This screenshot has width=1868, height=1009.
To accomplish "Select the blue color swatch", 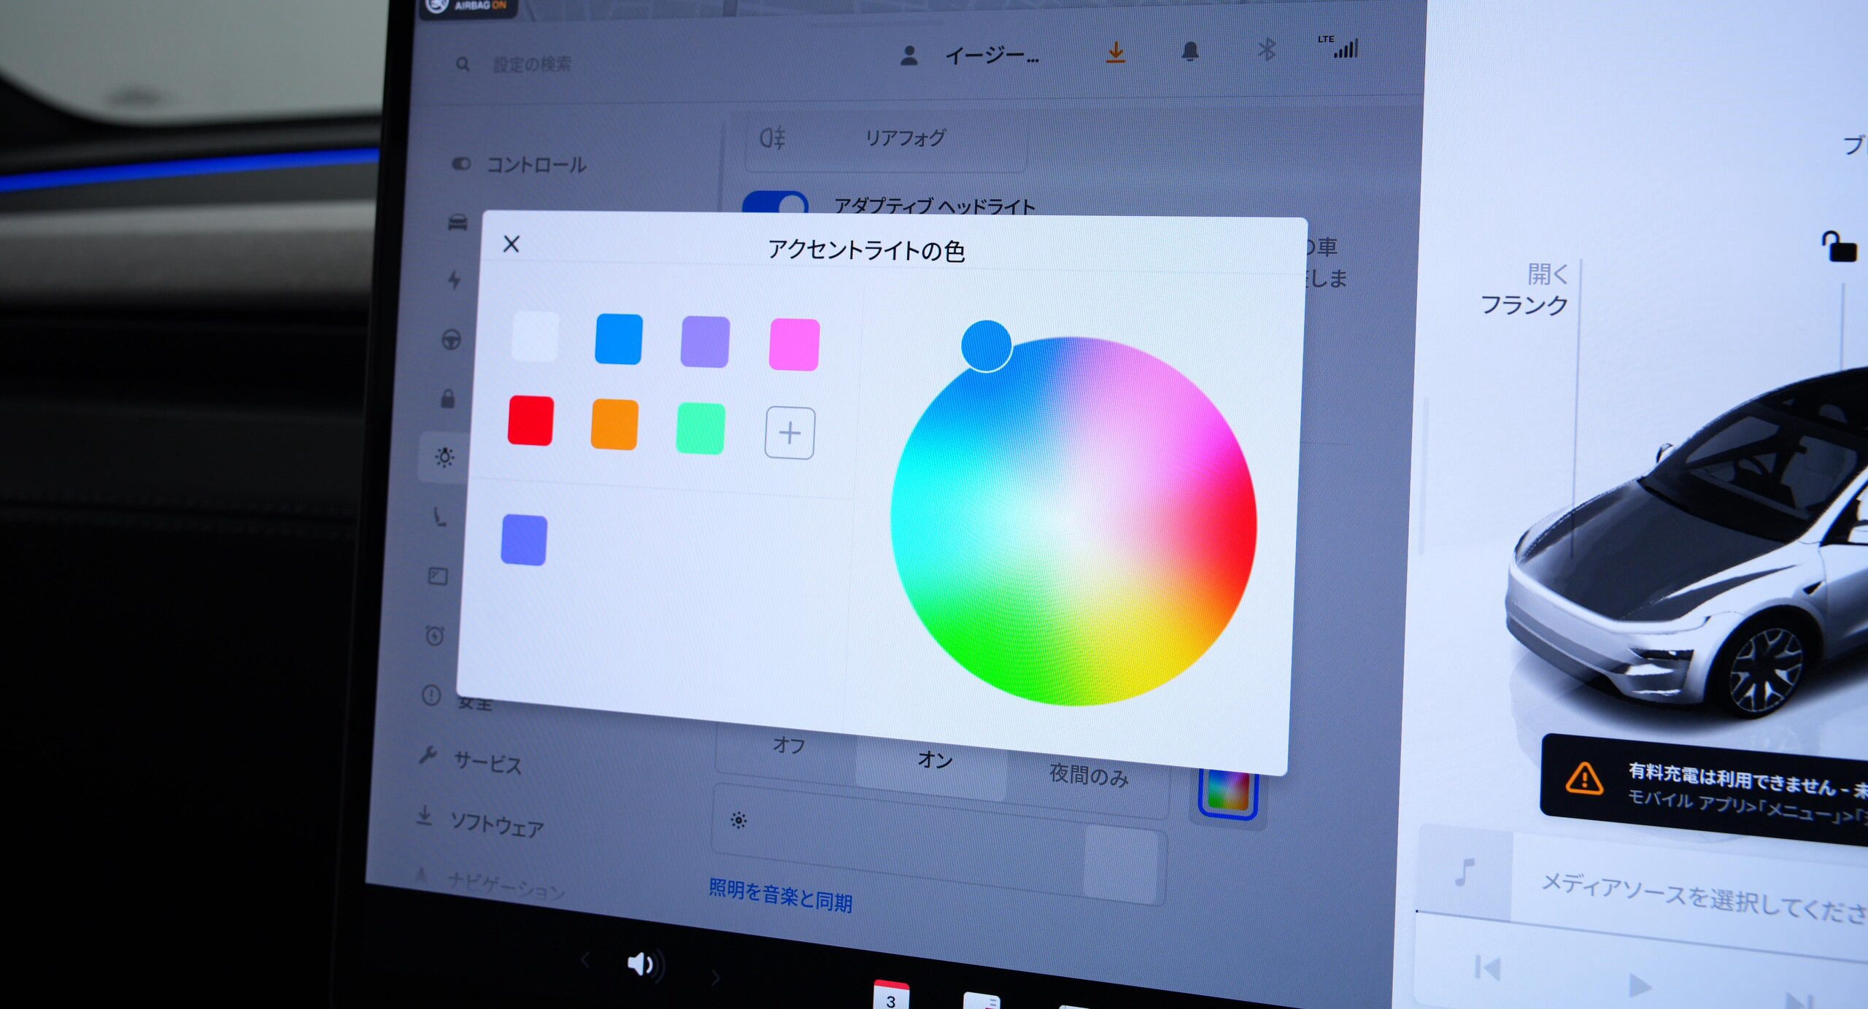I will point(618,339).
